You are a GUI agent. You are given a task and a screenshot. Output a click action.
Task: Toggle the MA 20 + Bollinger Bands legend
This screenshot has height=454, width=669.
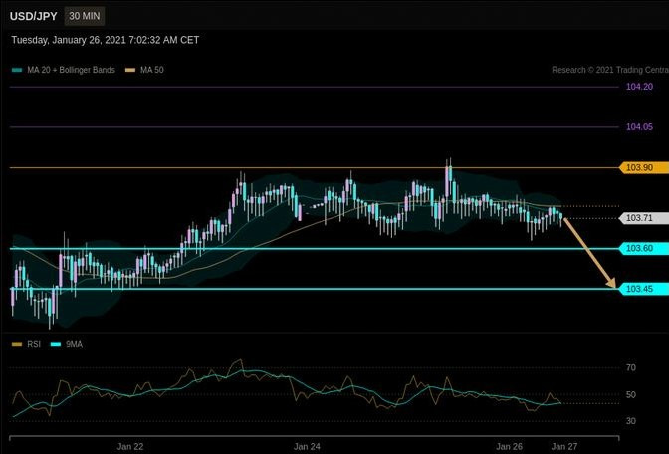point(64,70)
